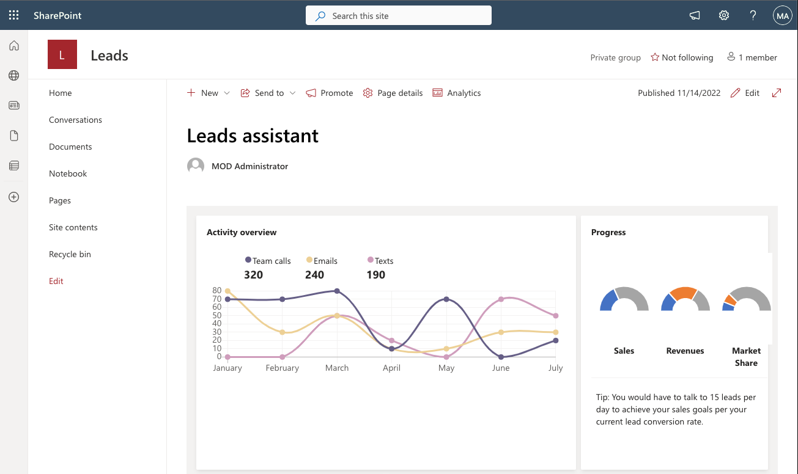The image size is (798, 474).
Task: Click the Create news post plus icon
Action: coord(13,197)
